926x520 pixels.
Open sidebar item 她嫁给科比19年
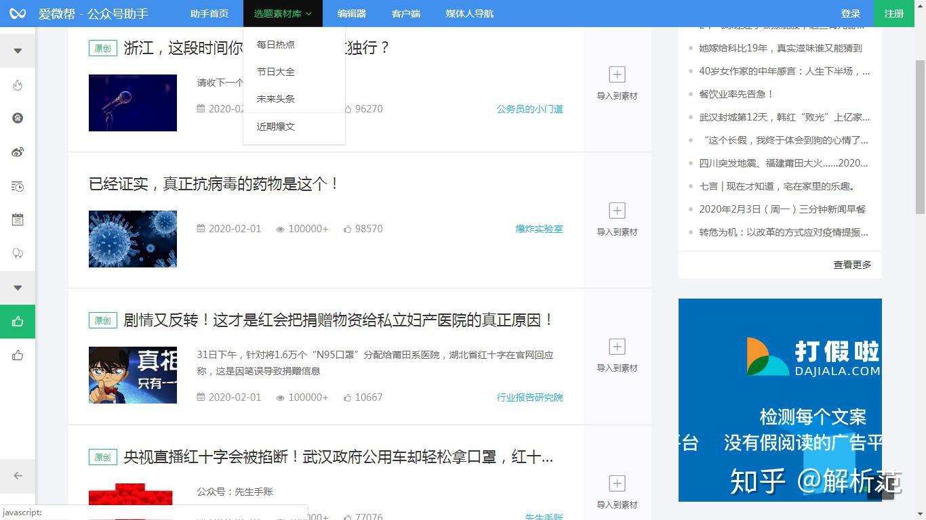click(781, 48)
